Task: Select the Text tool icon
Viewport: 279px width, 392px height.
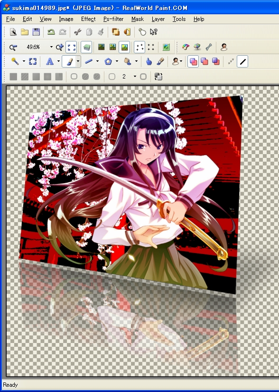Action: pyautogui.click(x=50, y=61)
